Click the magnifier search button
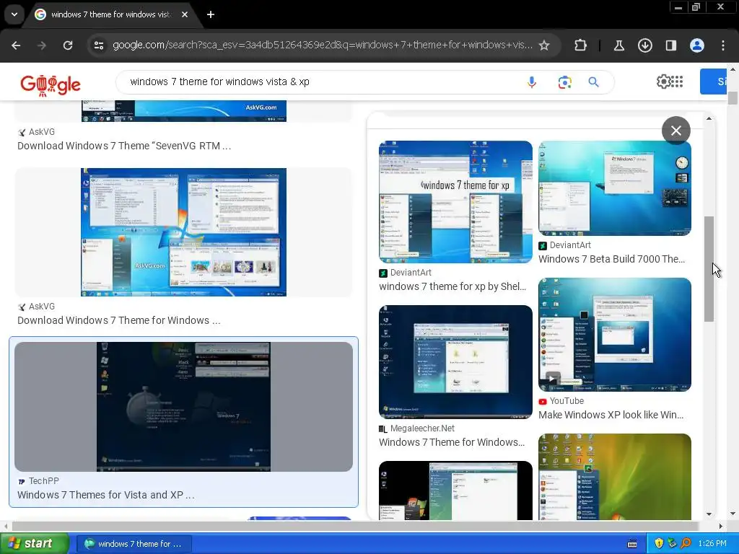The width and height of the screenshot is (739, 554). 594,82
